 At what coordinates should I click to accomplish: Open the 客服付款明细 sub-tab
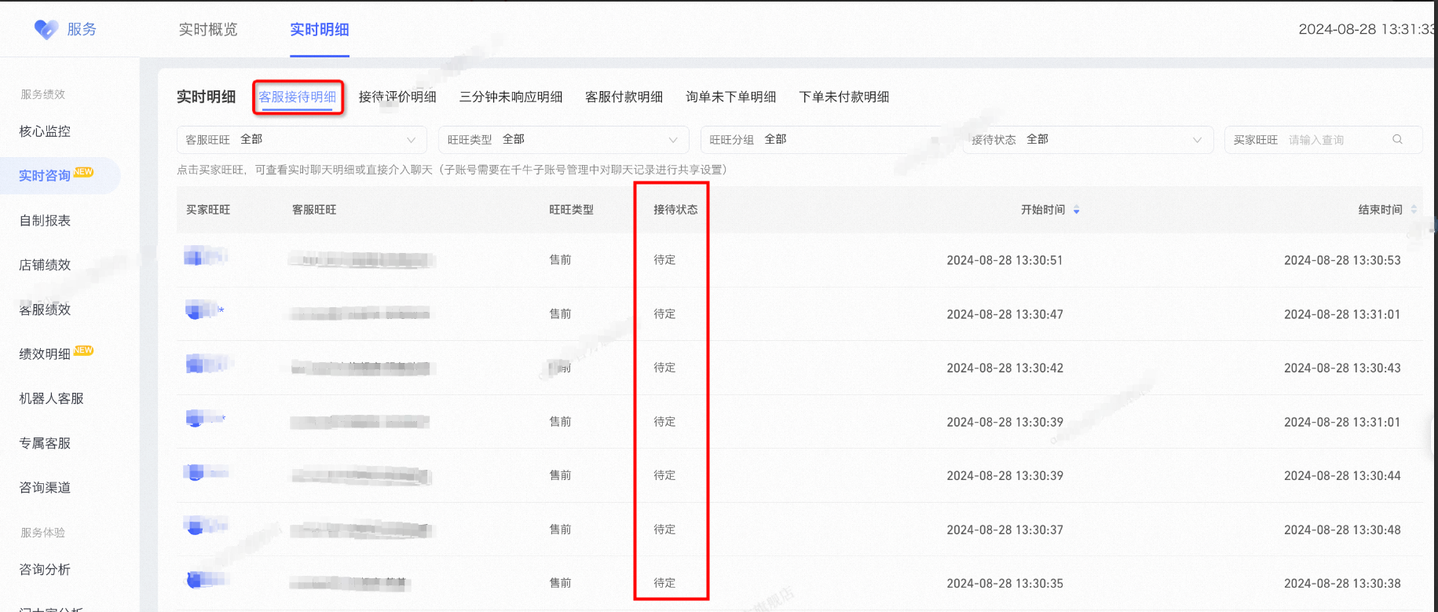(x=624, y=97)
